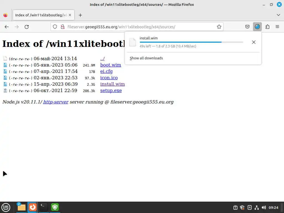The width and height of the screenshot is (284, 213).
Task: Click the forward navigation arrow
Action: pos(17,27)
